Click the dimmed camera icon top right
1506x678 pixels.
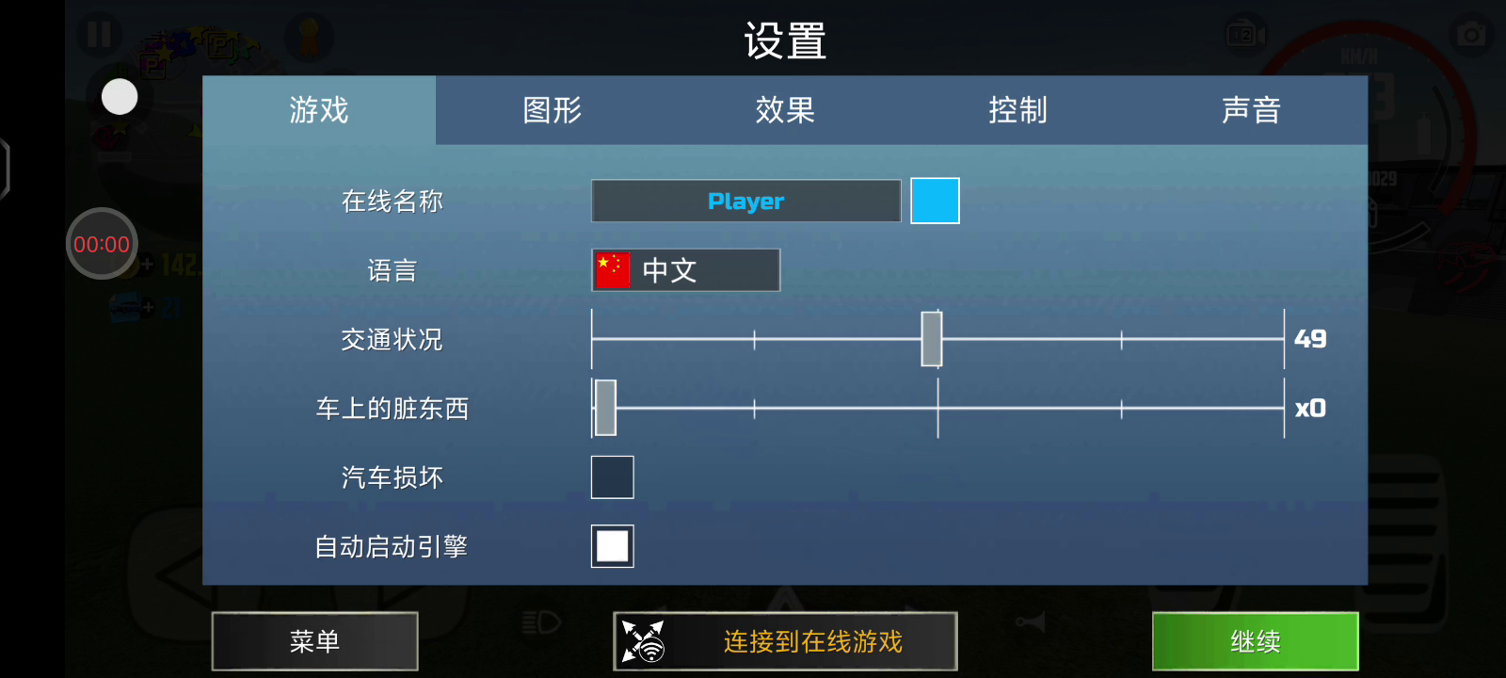tap(1471, 35)
